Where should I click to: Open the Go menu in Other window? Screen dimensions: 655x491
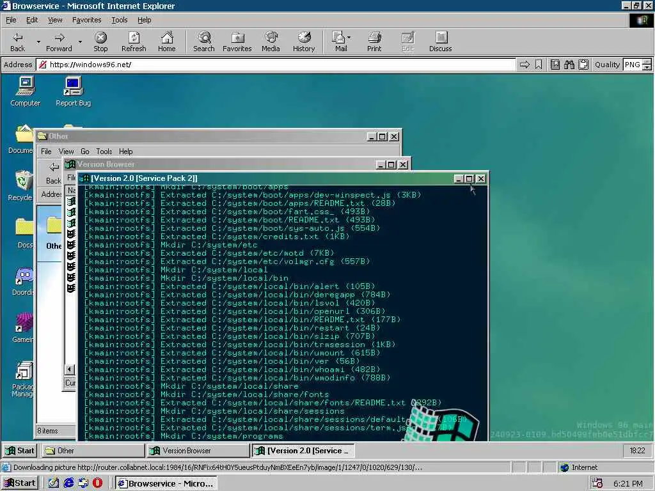[x=85, y=151]
